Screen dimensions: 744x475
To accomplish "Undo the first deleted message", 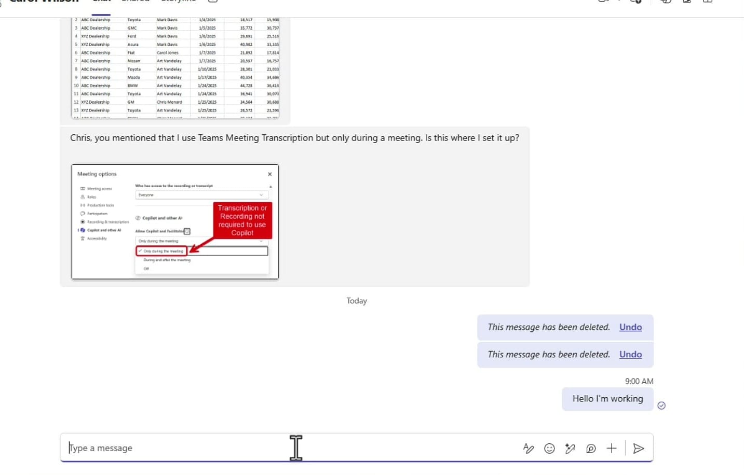I will click(x=630, y=327).
